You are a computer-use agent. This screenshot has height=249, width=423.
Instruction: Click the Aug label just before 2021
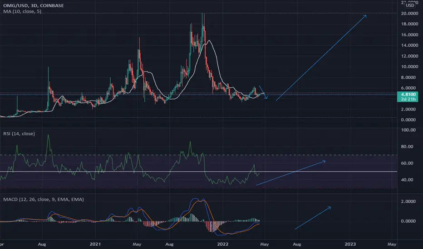point(42,244)
